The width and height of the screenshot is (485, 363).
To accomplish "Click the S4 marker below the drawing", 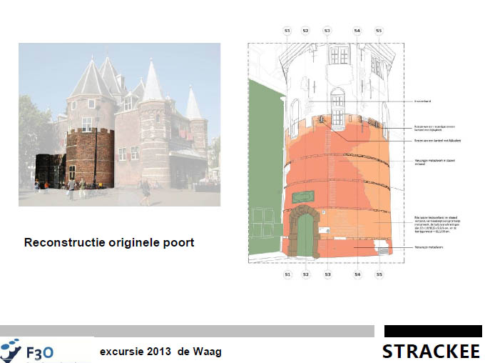I will coord(357,274).
